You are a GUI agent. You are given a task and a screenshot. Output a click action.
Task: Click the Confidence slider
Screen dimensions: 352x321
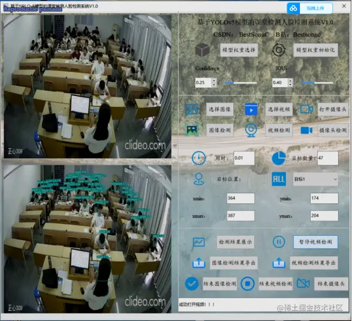coord(241,83)
